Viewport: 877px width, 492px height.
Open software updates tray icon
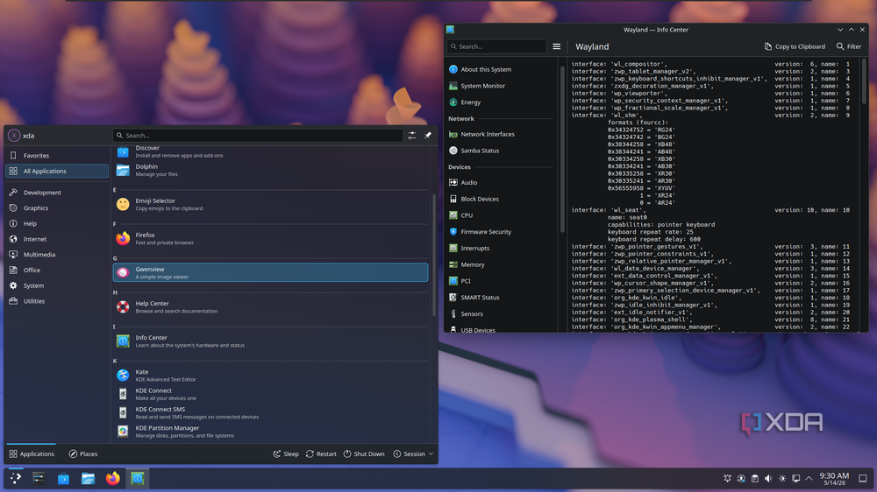741,479
